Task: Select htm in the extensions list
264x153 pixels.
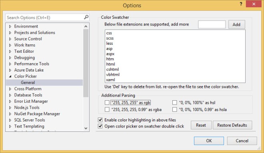Action: (x=110, y=59)
